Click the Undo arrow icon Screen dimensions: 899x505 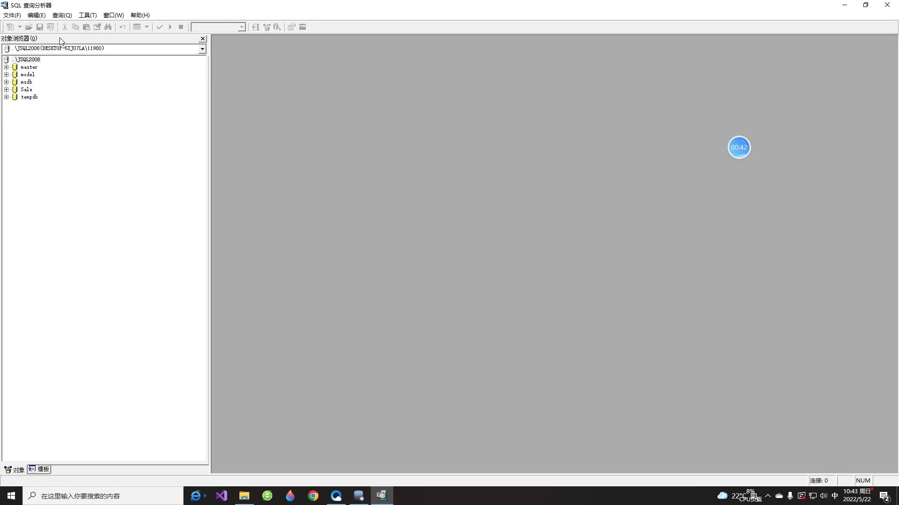123,27
